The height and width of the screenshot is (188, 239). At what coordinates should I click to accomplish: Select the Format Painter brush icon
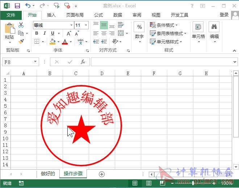(21, 42)
